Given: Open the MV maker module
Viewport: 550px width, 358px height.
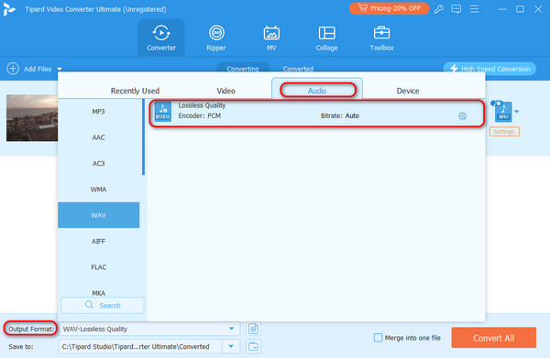Looking at the screenshot, I should click(271, 38).
